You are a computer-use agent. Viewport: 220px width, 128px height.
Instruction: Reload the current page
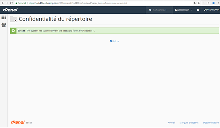click(x=11, y=3)
